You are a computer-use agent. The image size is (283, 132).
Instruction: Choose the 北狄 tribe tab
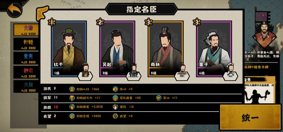point(26,86)
